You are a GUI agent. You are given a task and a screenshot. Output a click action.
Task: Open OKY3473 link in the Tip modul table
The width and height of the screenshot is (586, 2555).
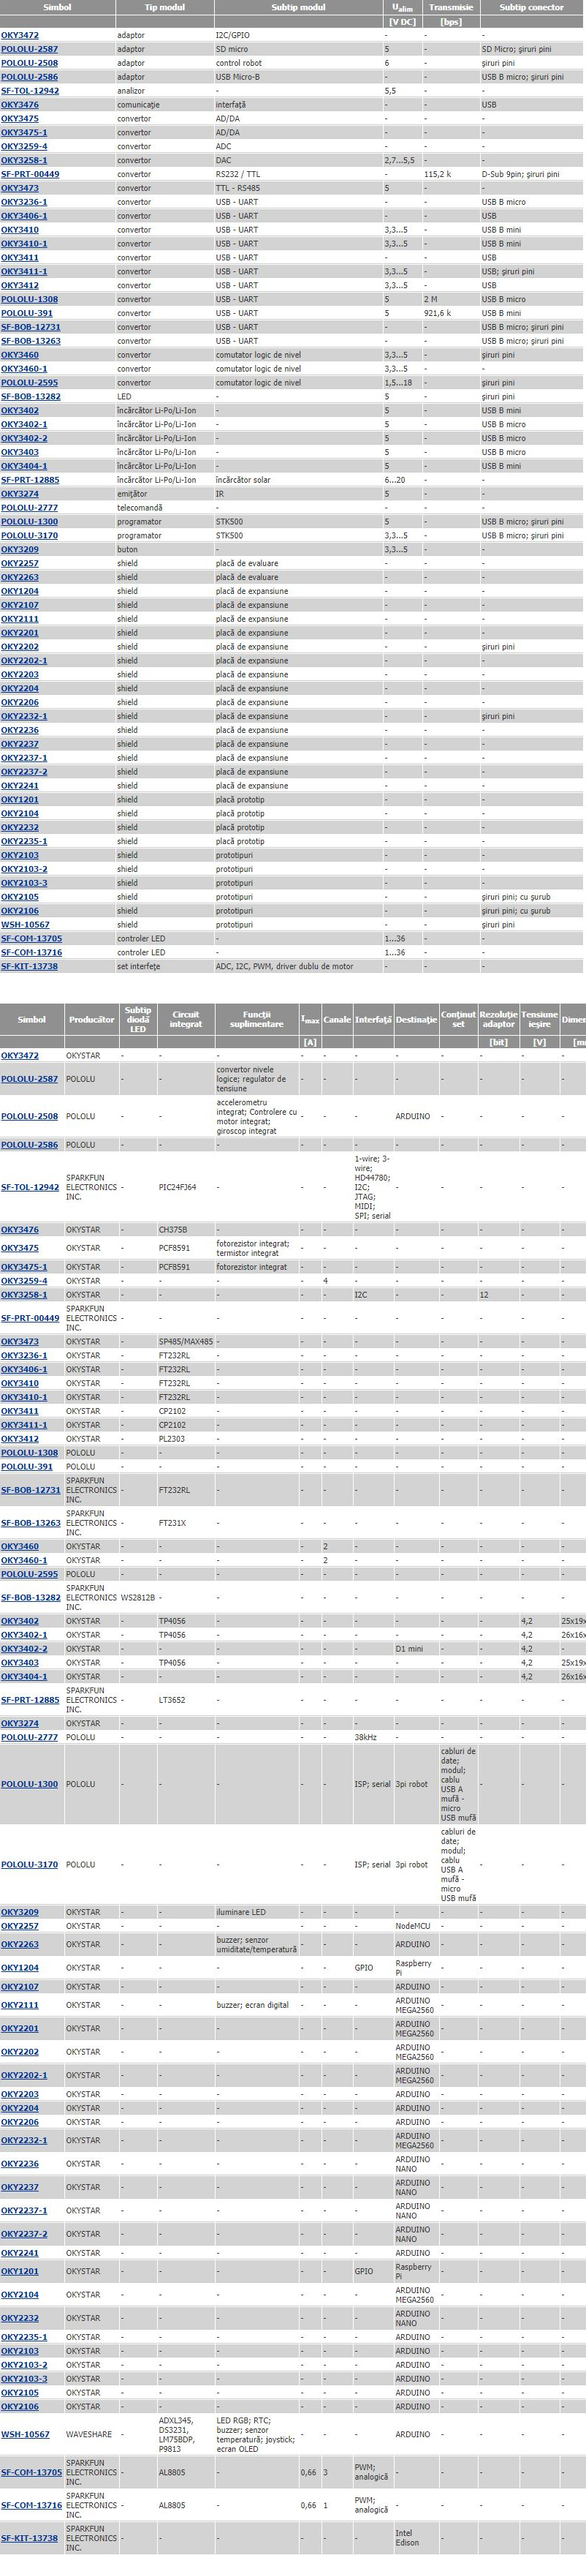[20, 187]
